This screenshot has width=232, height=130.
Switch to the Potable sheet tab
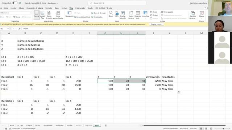70,125
